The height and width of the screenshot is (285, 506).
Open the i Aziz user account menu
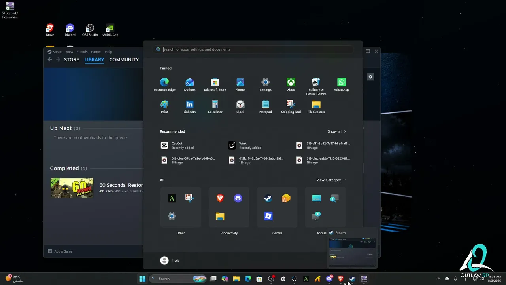click(170, 260)
